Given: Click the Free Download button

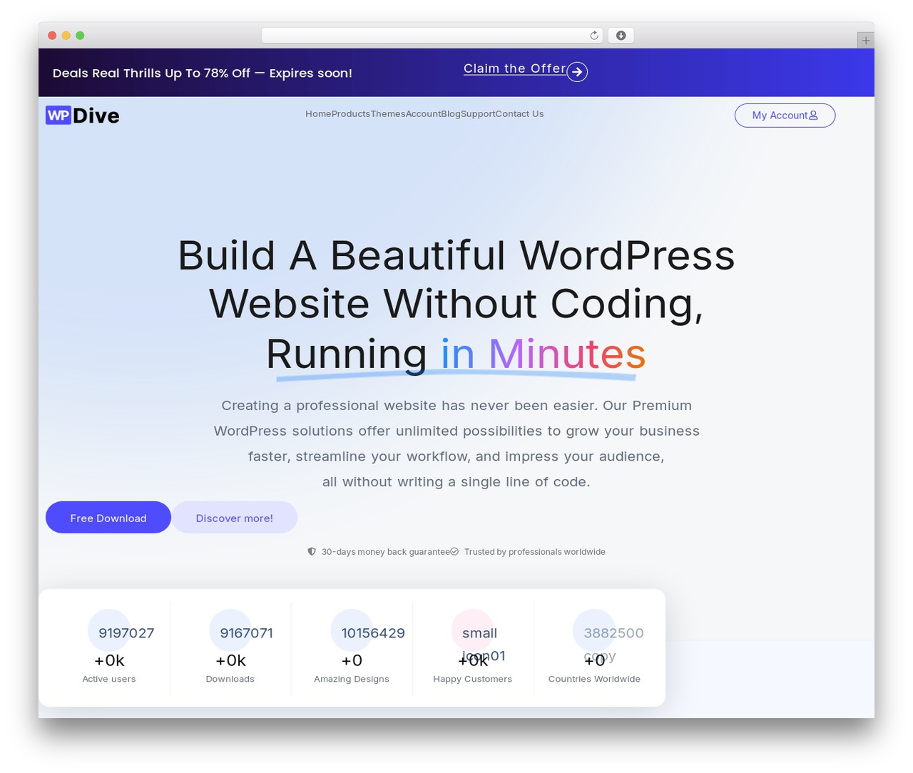Looking at the screenshot, I should (x=108, y=518).
